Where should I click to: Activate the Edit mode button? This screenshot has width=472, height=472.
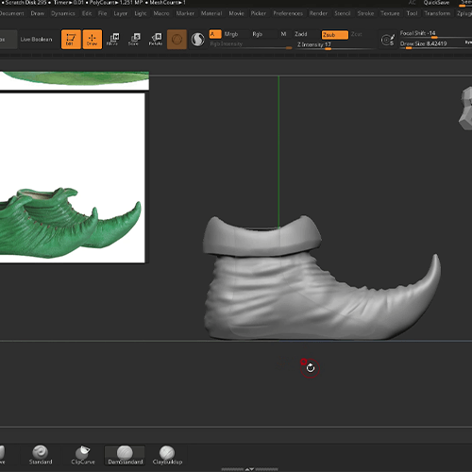[x=71, y=40]
